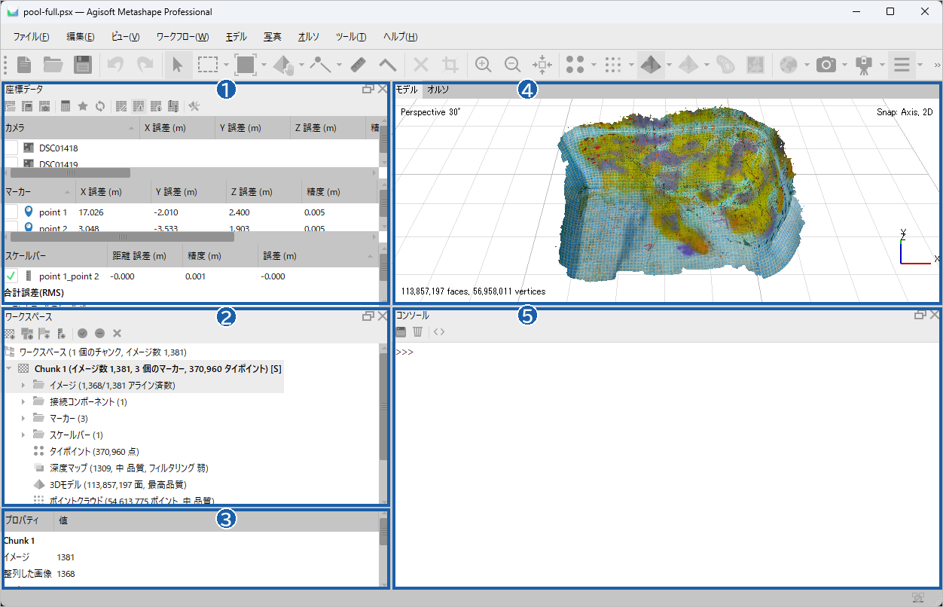The image size is (943, 607).
Task: Uncheck the point 1_point 2 scale bar checkbox
Action: (11, 276)
